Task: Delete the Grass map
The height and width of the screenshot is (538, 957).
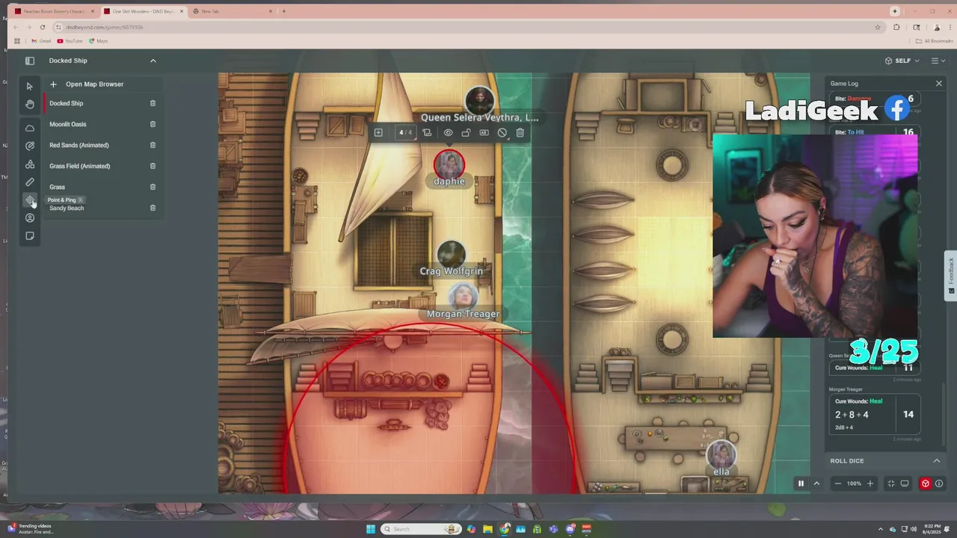Action: pyautogui.click(x=153, y=187)
